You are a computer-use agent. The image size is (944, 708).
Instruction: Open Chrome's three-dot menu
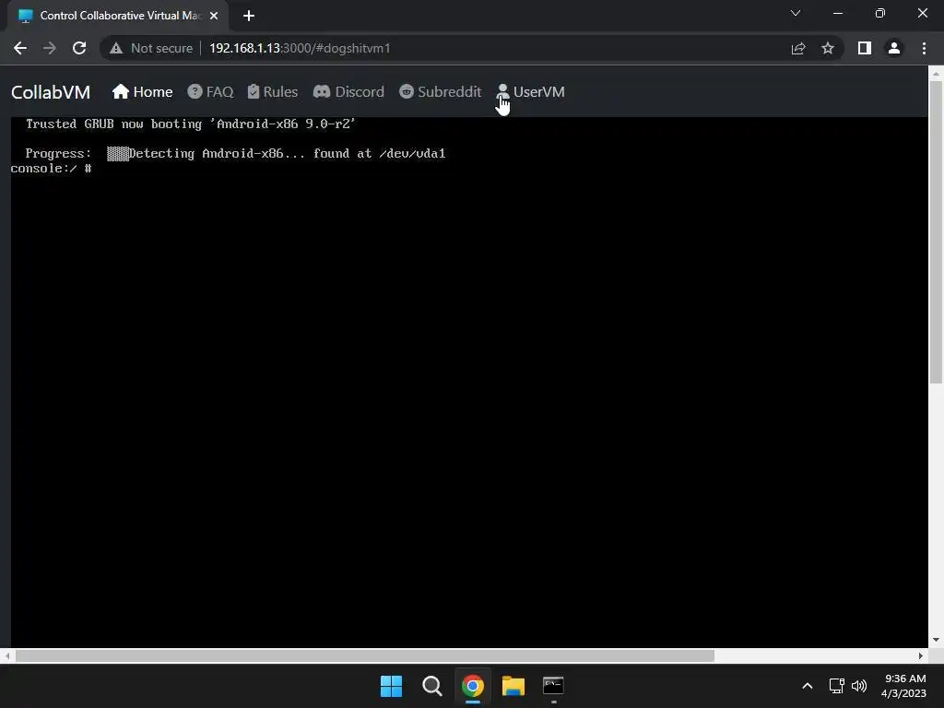tap(924, 48)
